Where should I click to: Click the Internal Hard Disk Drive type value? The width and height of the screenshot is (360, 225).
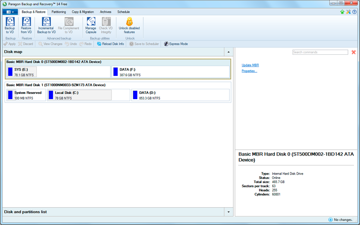click(x=288, y=174)
